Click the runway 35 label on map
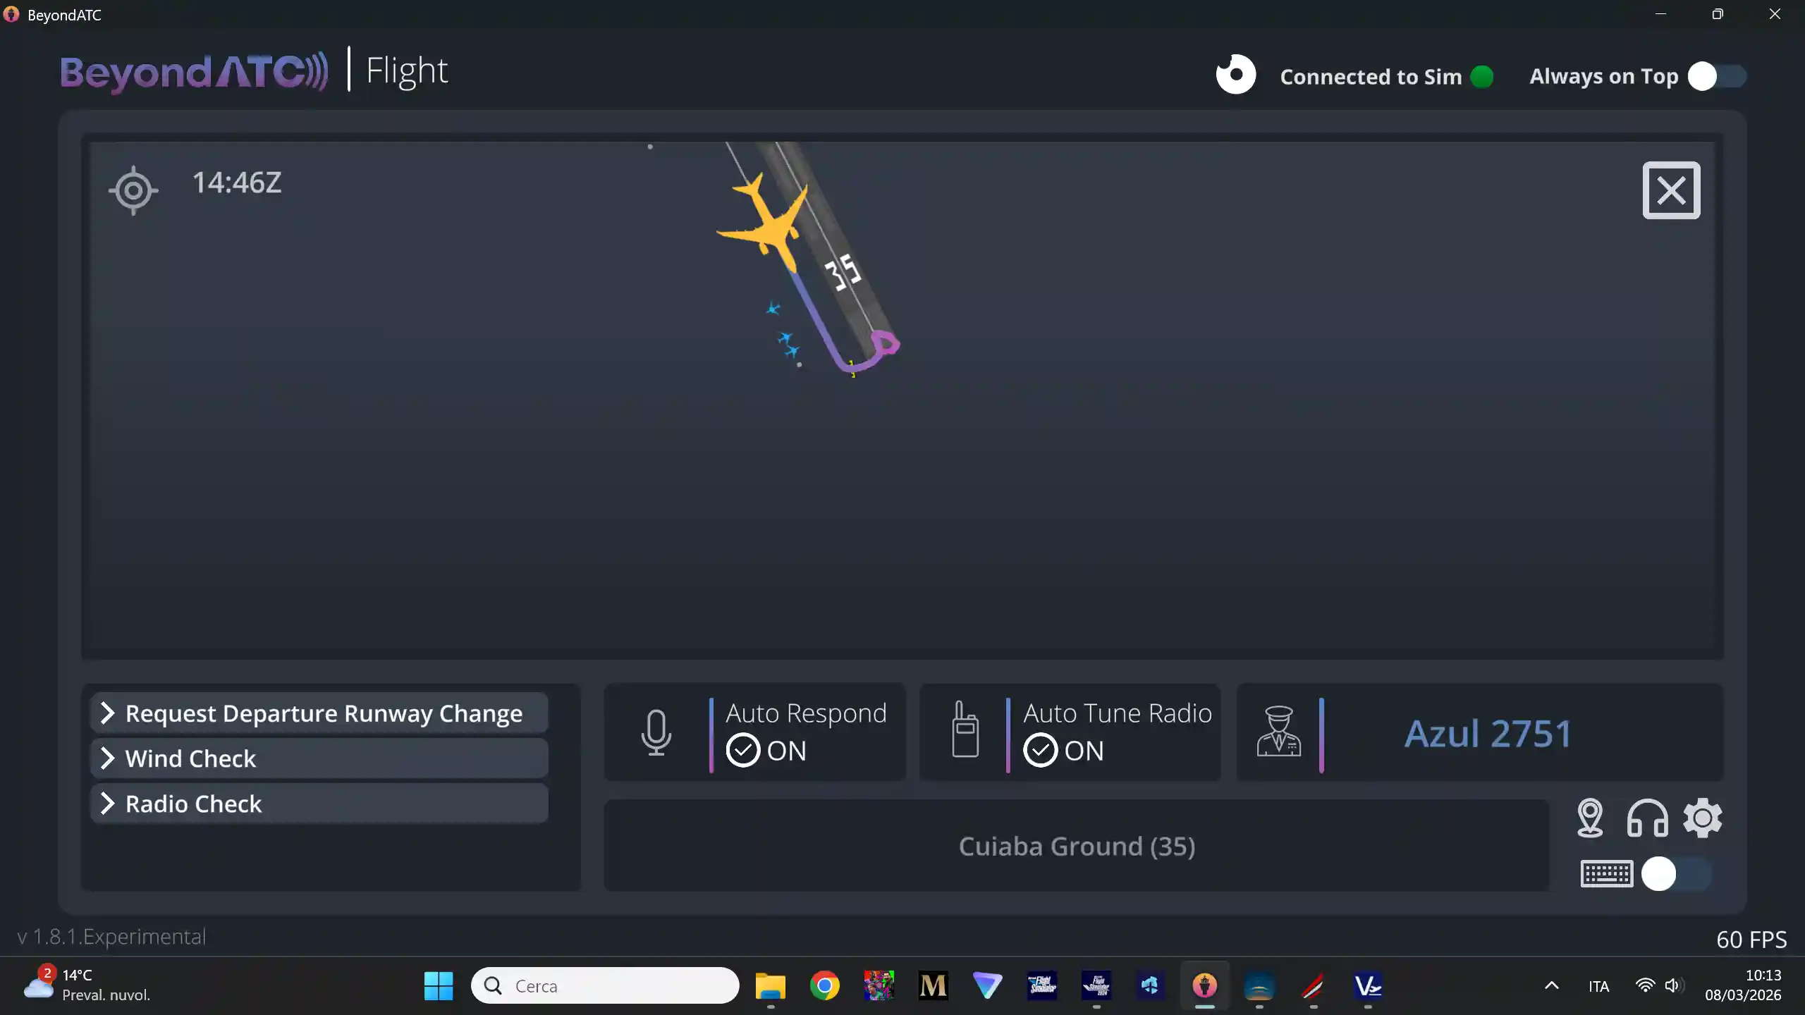The image size is (1805, 1015). pos(842,272)
